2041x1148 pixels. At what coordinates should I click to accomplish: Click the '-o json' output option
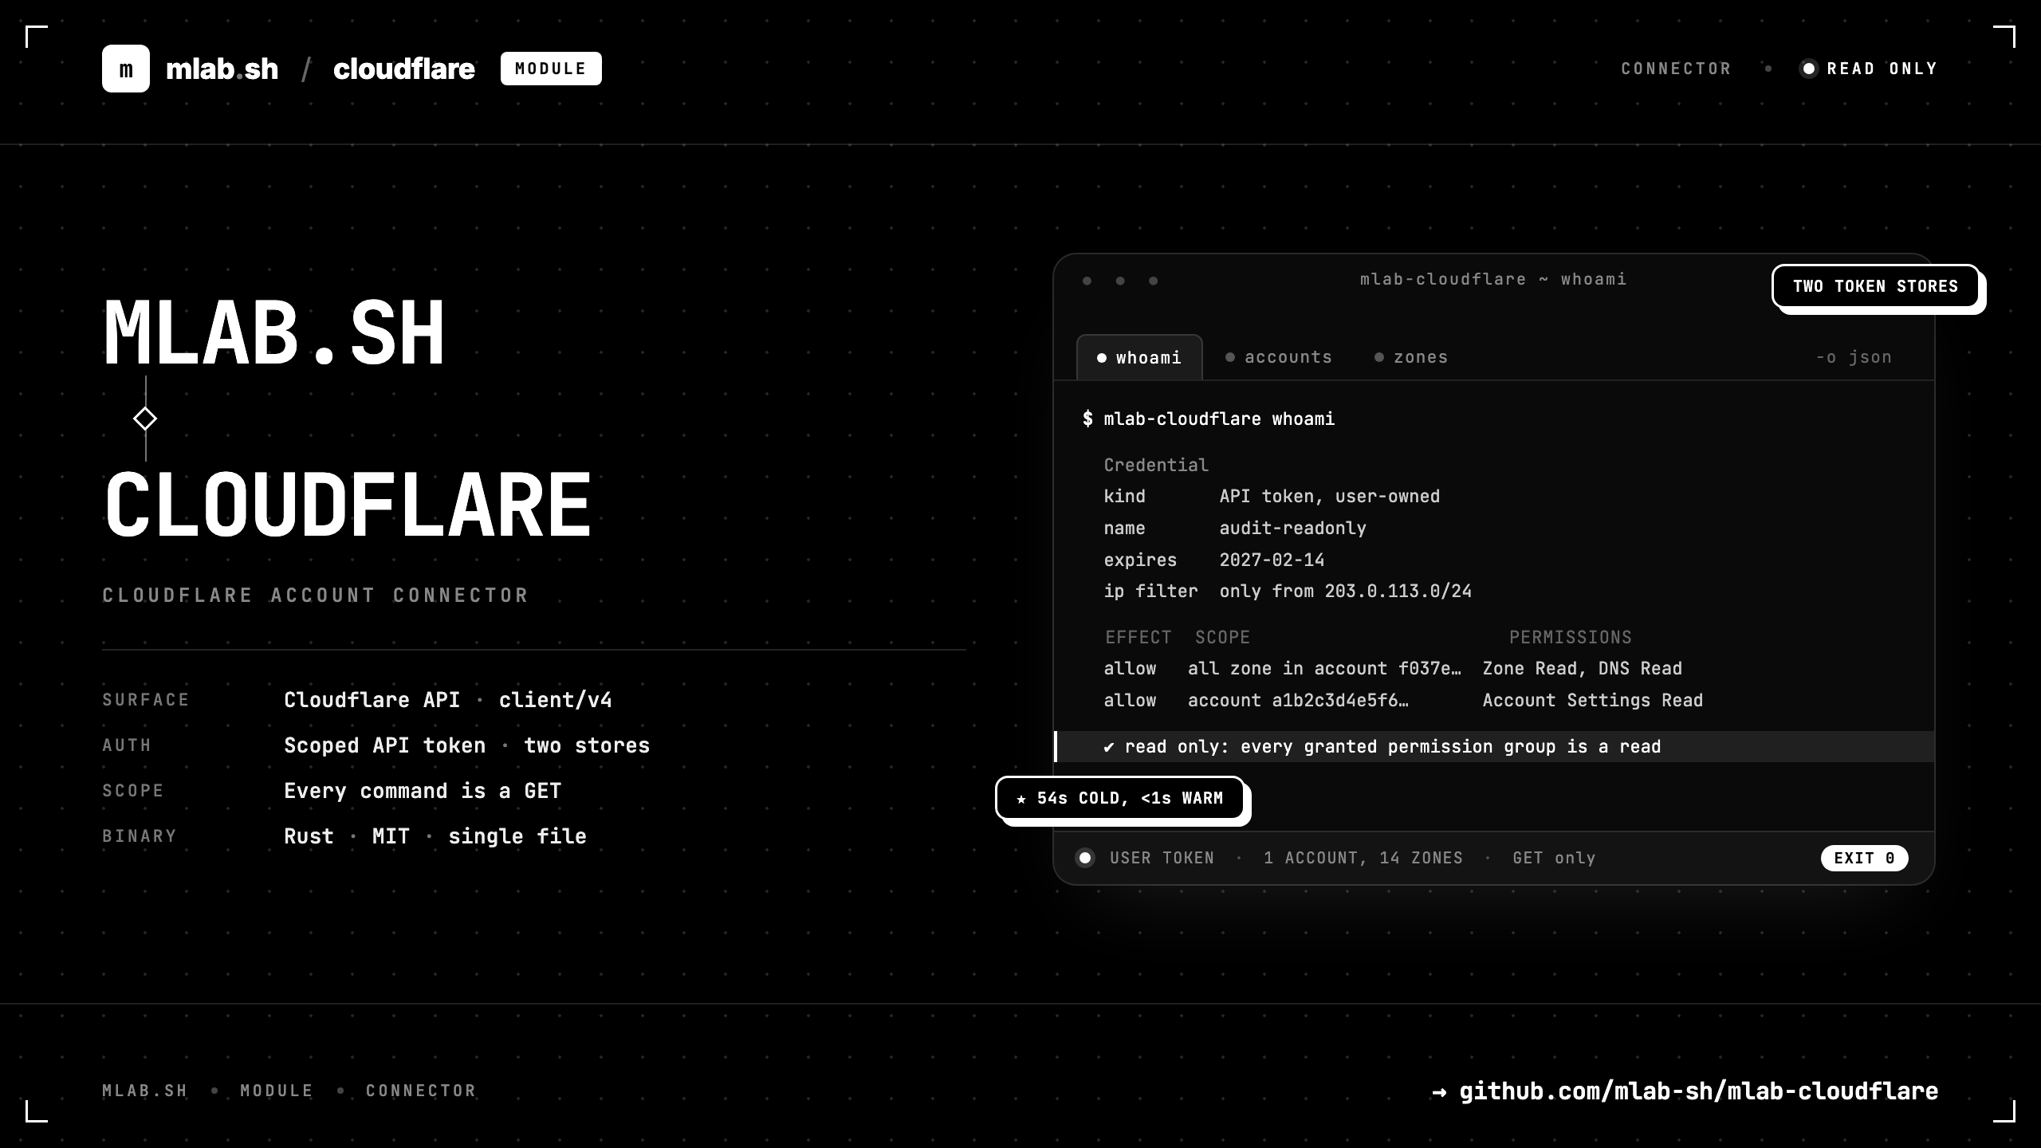[1854, 357]
